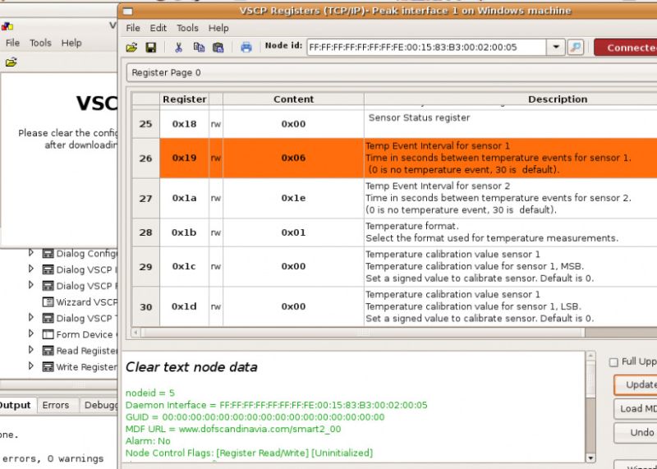
Task: Click the Dialog Config tree item label
Action: coord(87,254)
